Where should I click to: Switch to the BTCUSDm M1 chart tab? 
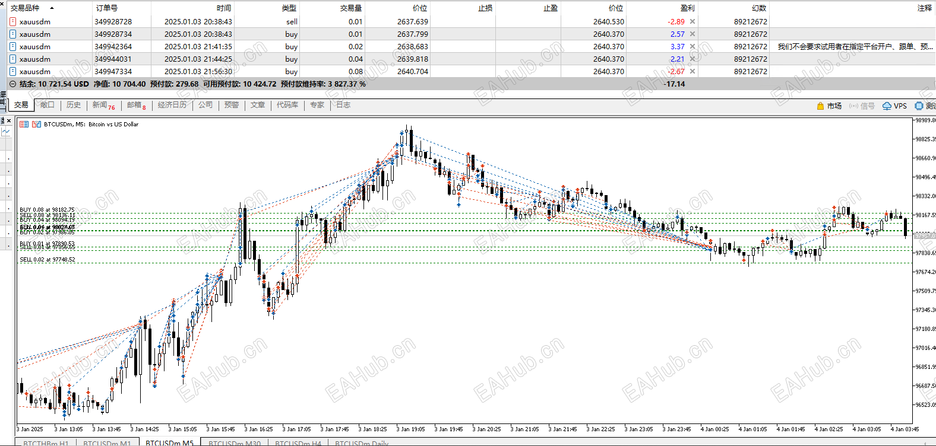coord(107,442)
